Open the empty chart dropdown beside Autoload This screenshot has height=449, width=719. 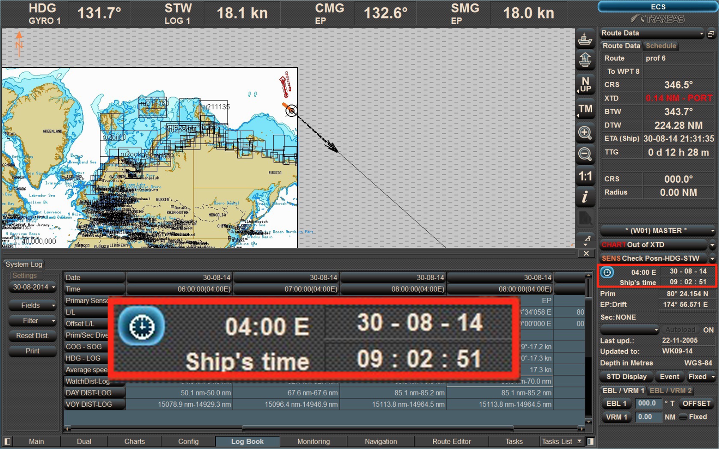point(630,330)
